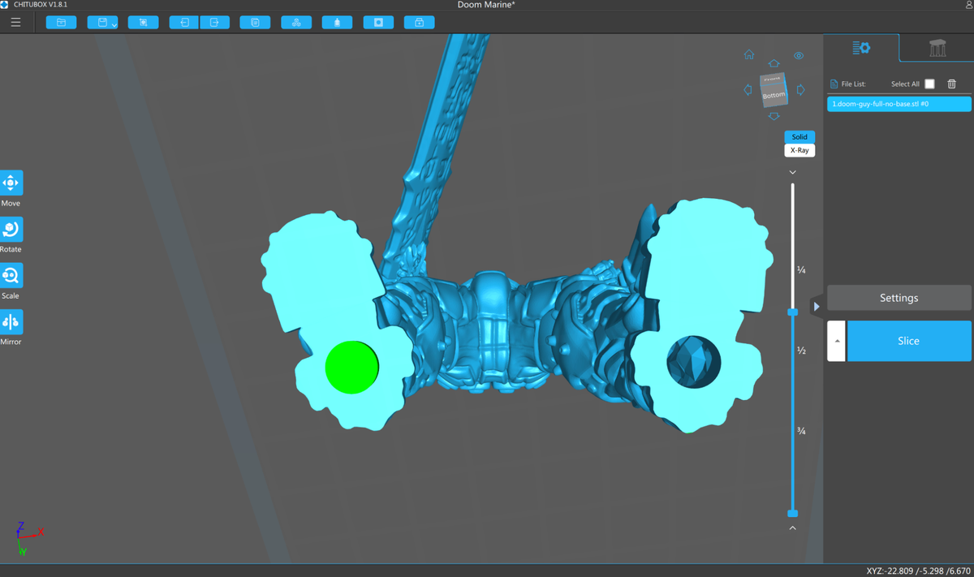Delete selected file with trash icon
The width and height of the screenshot is (974, 577).
[x=952, y=84]
